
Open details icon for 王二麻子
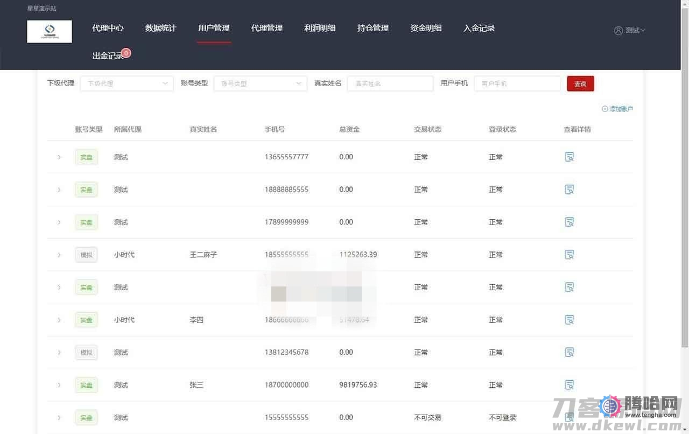pos(569,255)
